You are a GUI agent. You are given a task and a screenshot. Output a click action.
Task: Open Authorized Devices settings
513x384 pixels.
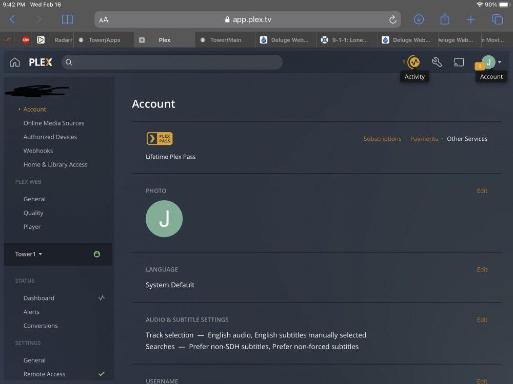(50, 137)
